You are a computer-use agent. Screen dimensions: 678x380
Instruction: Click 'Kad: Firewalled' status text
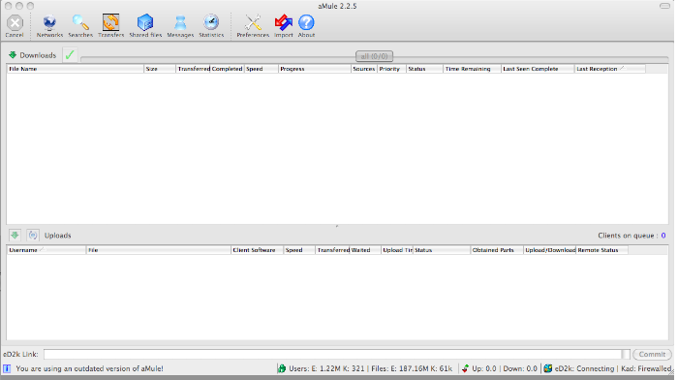coord(646,368)
